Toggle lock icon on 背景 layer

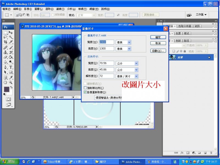click(x=210, y=57)
